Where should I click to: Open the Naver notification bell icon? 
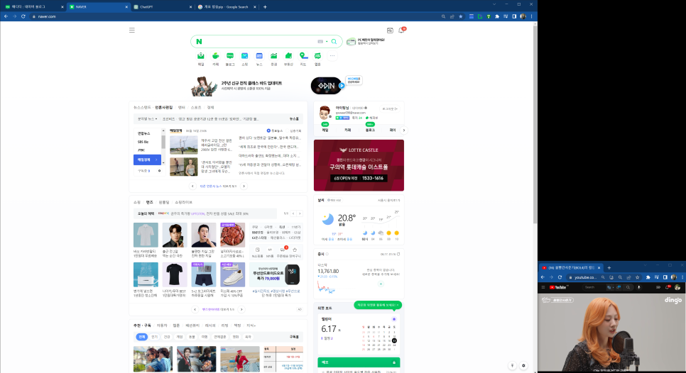(401, 30)
